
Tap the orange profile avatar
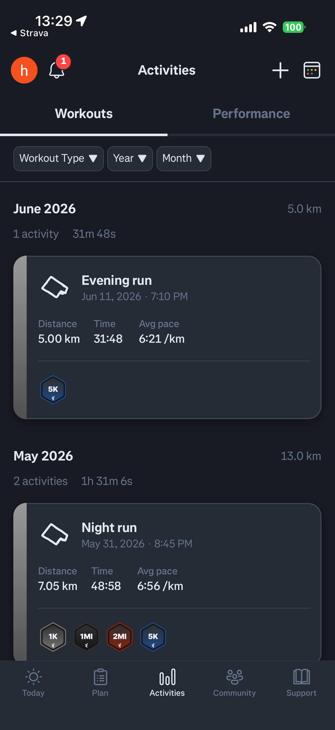tap(24, 70)
